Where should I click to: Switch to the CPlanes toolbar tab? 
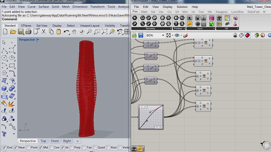[26, 25]
